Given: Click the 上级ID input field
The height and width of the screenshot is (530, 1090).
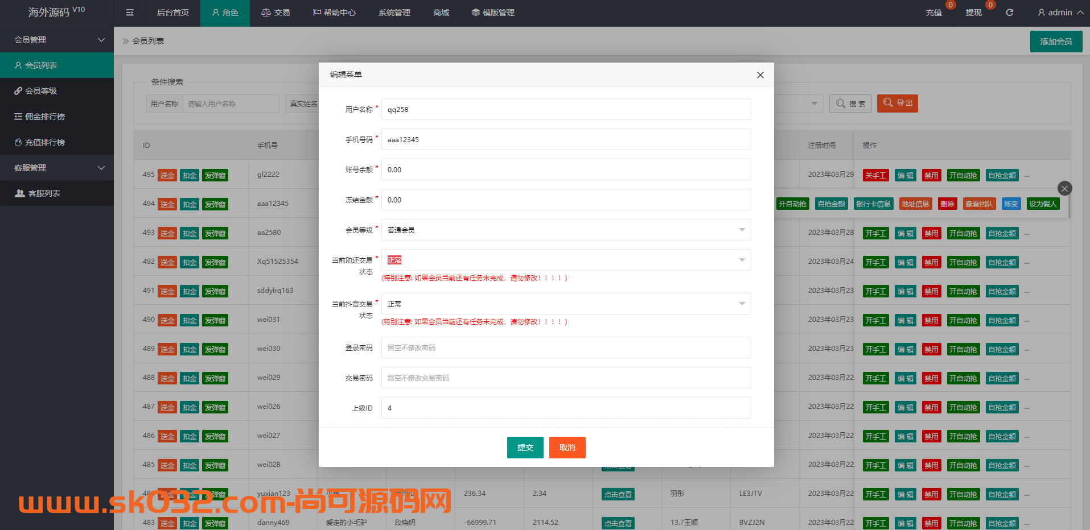Looking at the screenshot, I should tap(566, 408).
